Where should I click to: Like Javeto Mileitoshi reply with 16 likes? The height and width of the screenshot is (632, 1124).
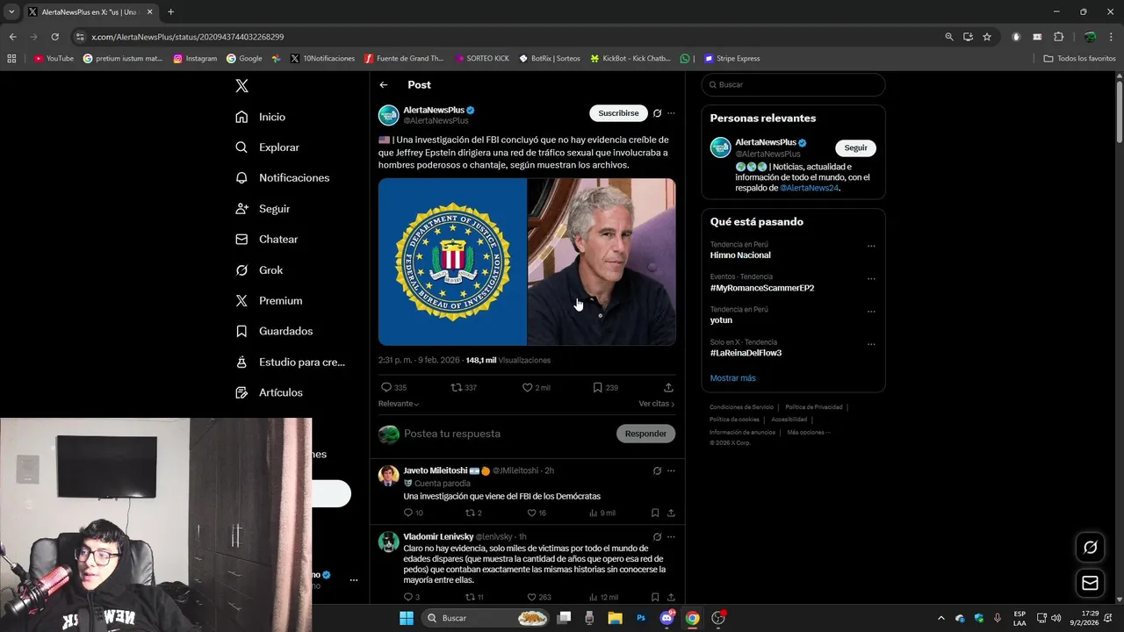coord(531,513)
